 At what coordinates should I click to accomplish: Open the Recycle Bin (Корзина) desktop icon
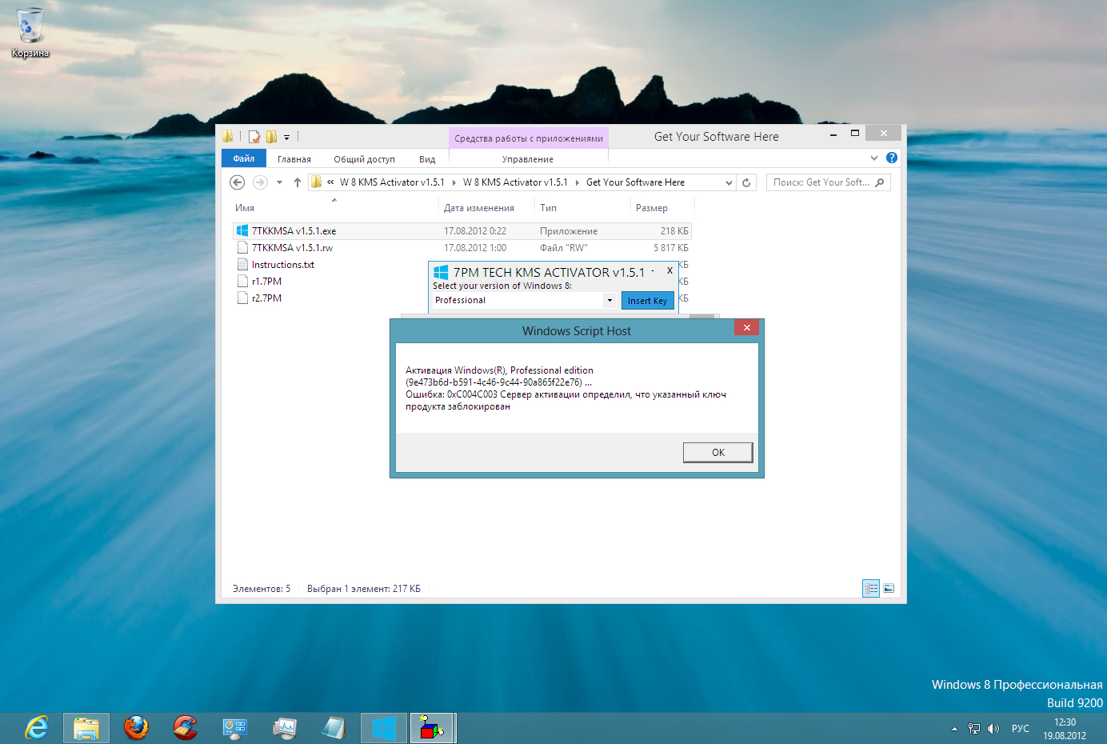tap(30, 33)
